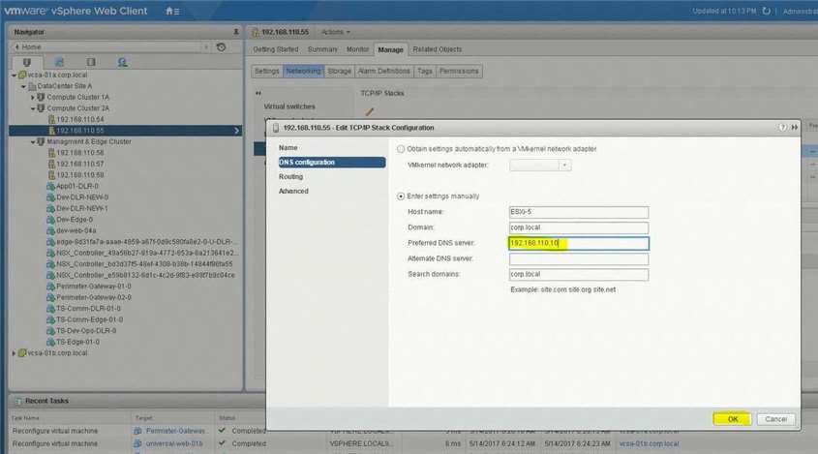Collapse Compute Cluster 2A node
Viewport: 818px width, 454px height.
[x=33, y=108]
